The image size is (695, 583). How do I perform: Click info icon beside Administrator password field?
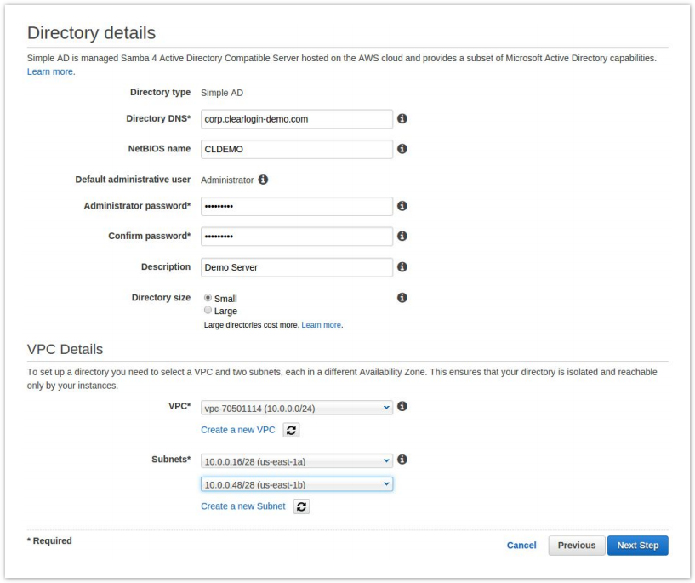(402, 206)
